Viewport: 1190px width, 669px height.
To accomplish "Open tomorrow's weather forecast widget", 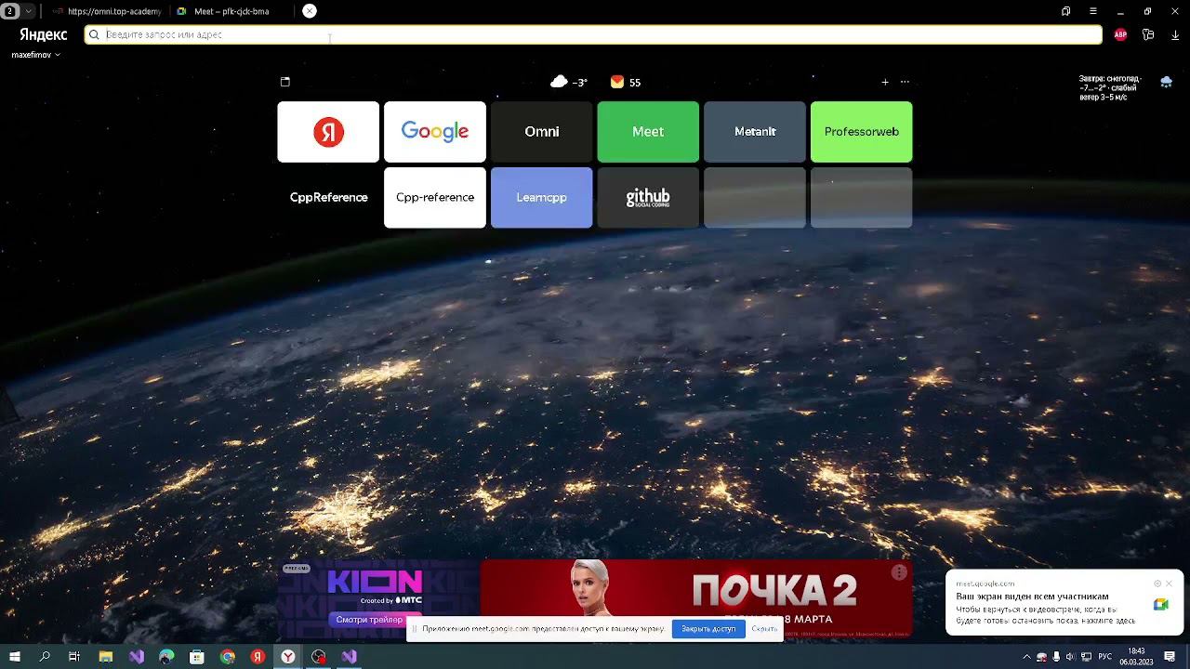I will point(1110,87).
